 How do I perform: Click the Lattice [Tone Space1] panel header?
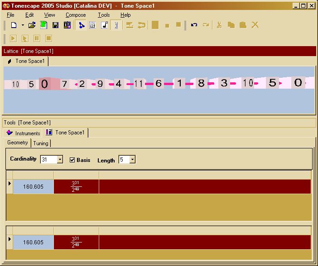click(x=159, y=51)
